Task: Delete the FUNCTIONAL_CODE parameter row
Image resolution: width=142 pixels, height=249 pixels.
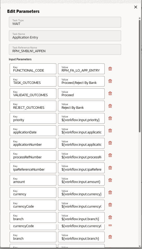Action: (110, 69)
